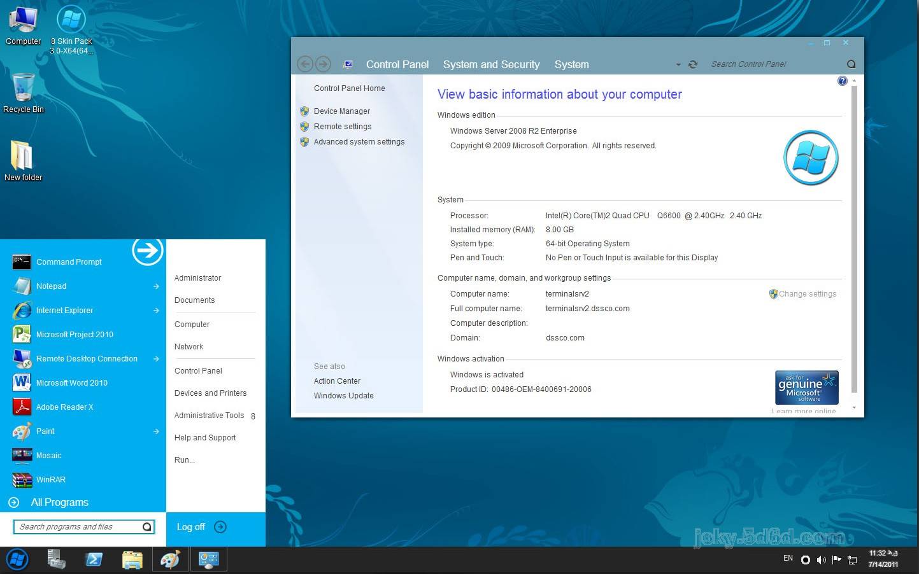919x574 pixels.
Task: Click the Command Prompt icon in Start menu
Action: coord(22,262)
